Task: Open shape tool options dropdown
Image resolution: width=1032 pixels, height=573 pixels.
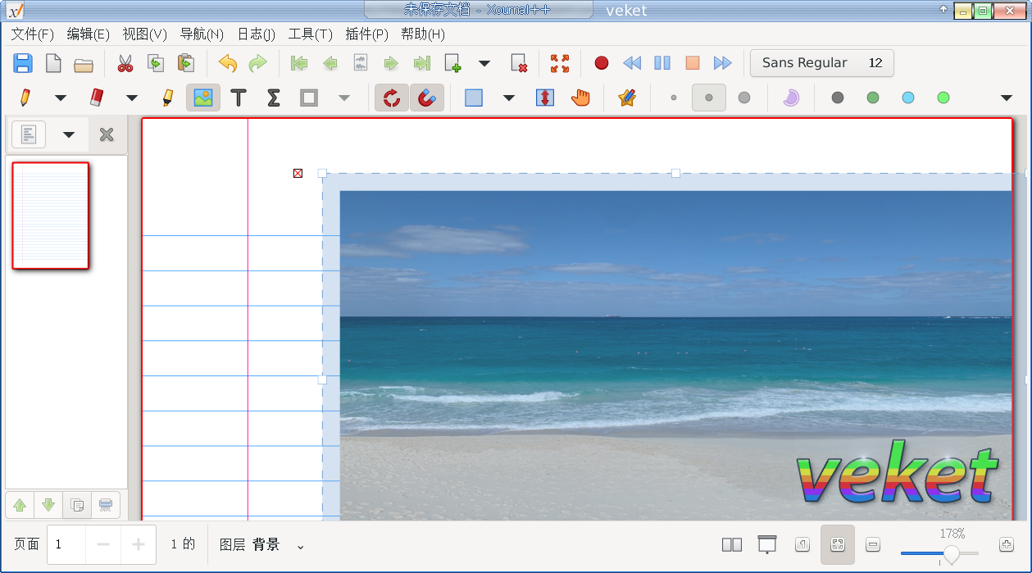Action: pos(344,98)
